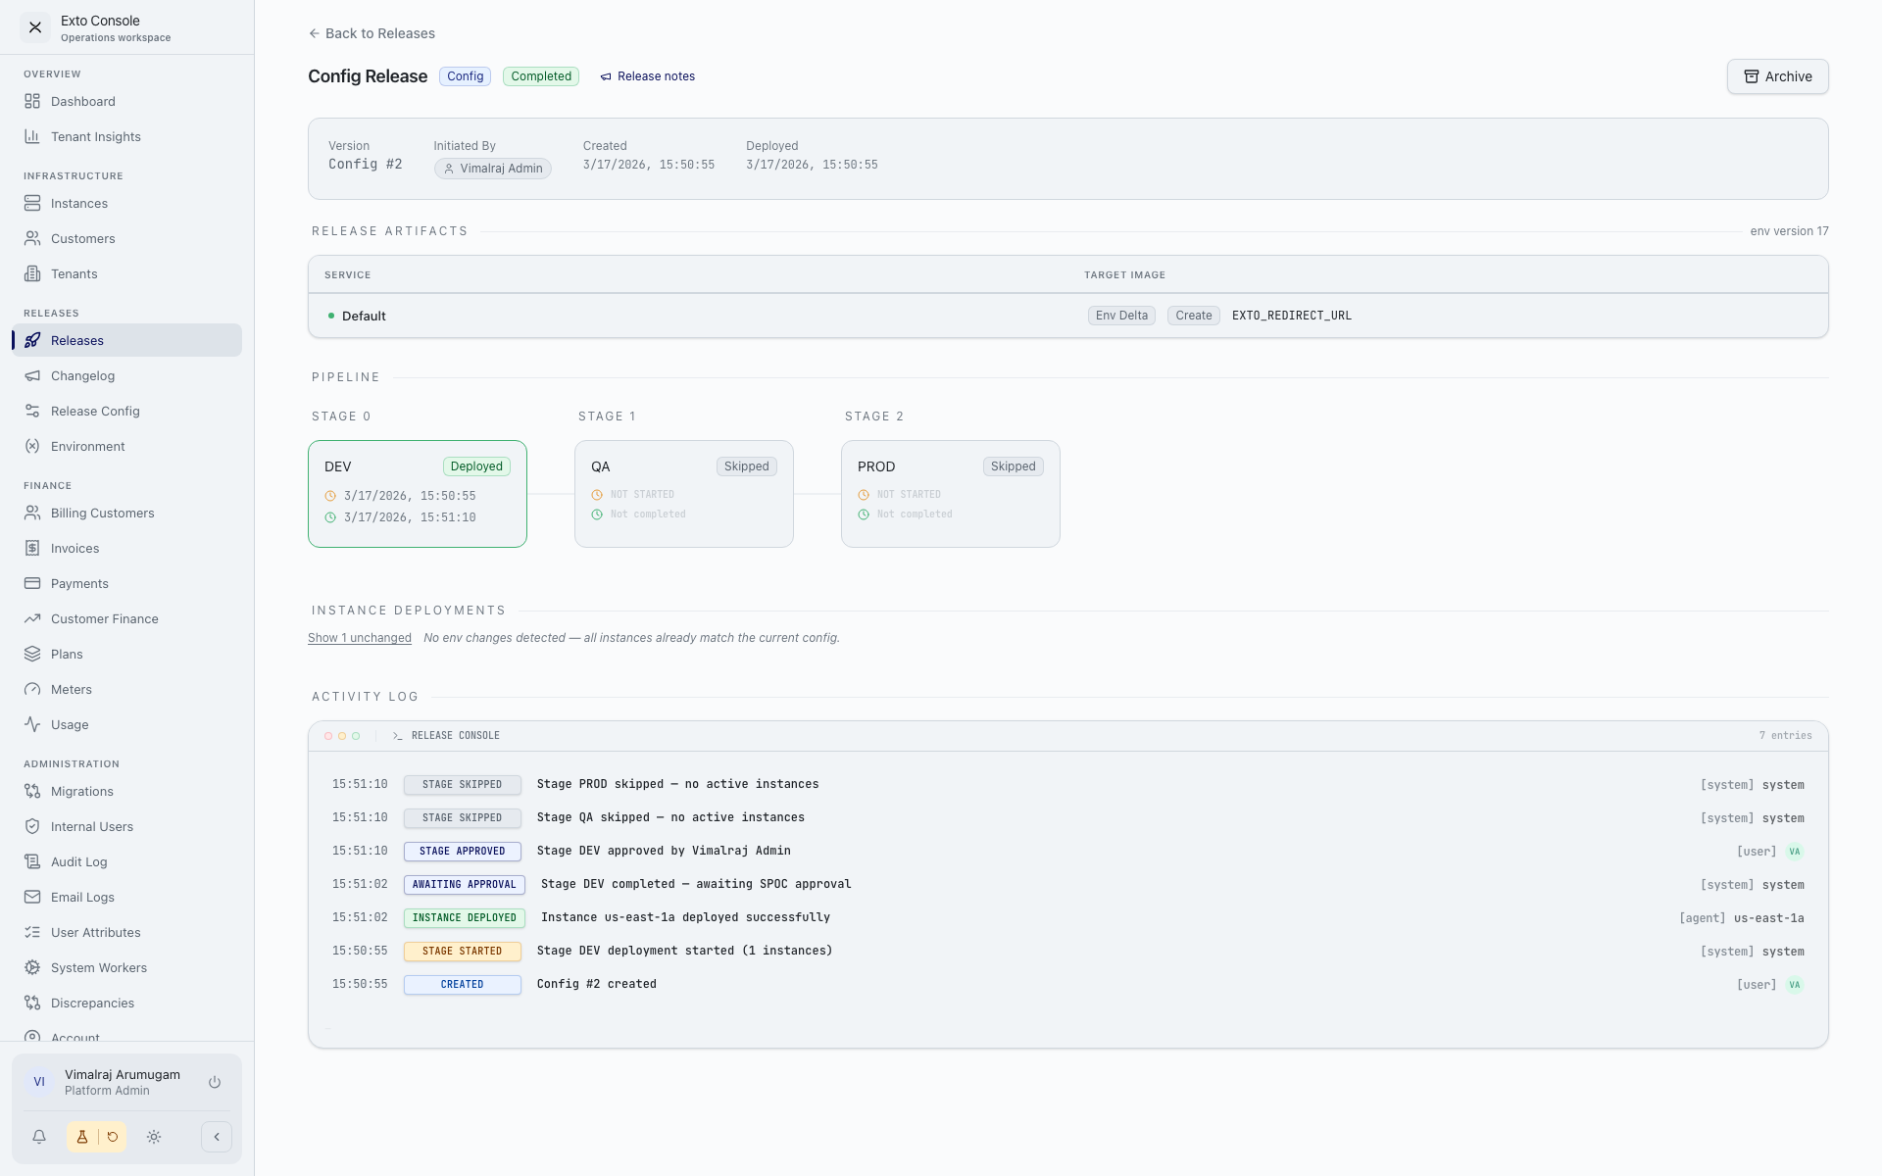This screenshot has width=1882, height=1176.
Task: Click the Discrepancies icon
Action: coord(32,1004)
